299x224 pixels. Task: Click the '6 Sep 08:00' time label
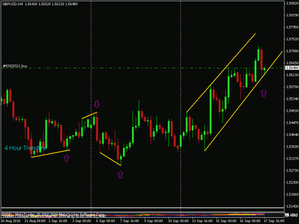pos(105,221)
